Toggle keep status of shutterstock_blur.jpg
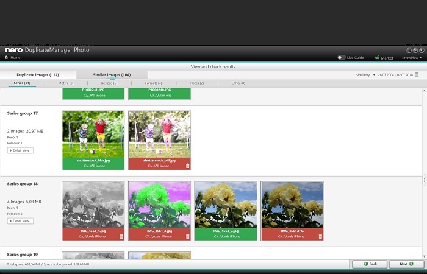Viewport: 427px width, 274px height. (x=93, y=163)
